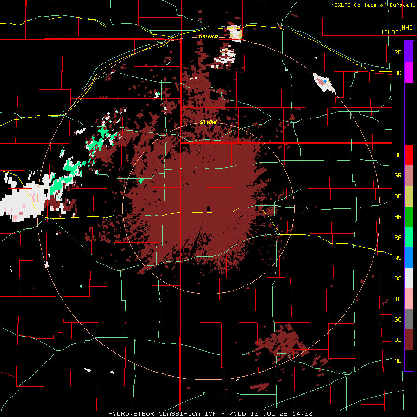Click the RA light green color swatch
The image size is (417, 417).
[x=409, y=237]
